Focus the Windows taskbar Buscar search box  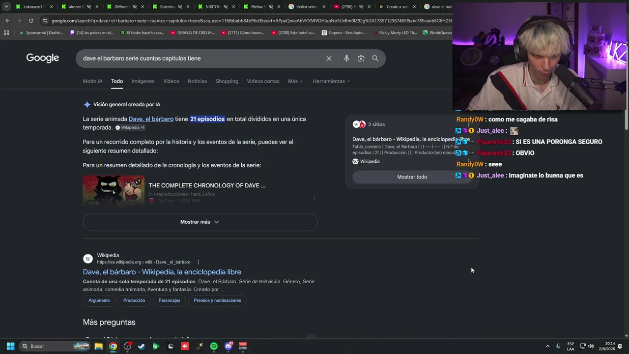coord(55,346)
